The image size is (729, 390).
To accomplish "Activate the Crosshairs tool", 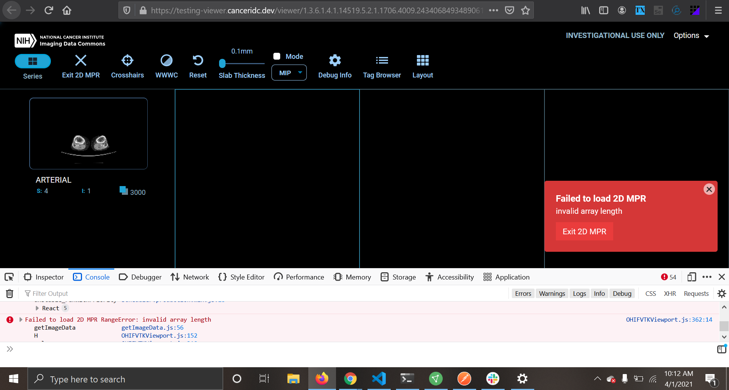I will point(128,60).
